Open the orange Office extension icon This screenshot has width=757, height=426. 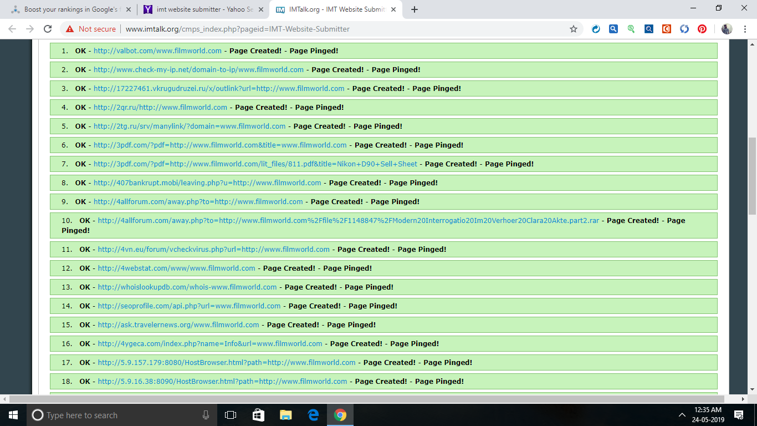[x=667, y=29]
